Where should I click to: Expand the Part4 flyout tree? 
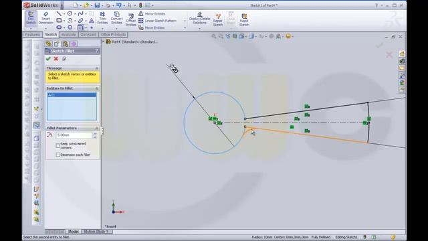pos(103,42)
